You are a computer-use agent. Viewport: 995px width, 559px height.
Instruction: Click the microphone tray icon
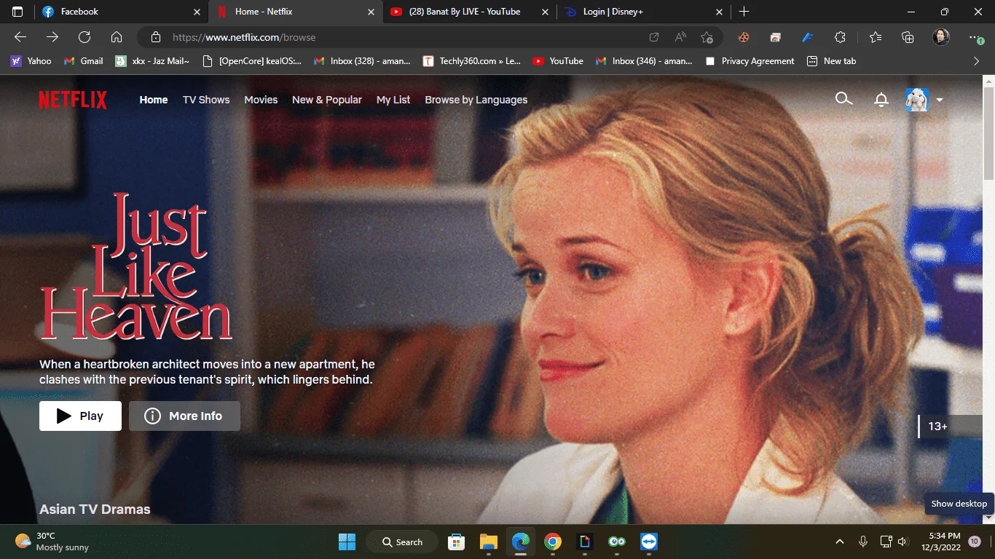tap(863, 542)
